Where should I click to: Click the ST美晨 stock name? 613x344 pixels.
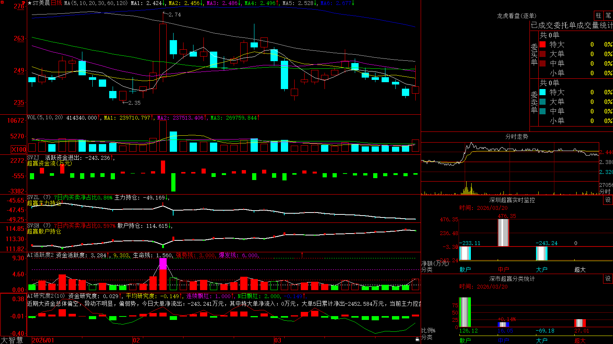(x=41, y=3)
